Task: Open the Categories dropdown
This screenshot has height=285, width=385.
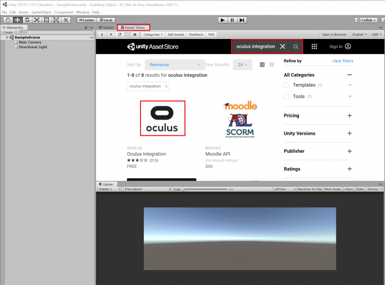Action: 153,34
